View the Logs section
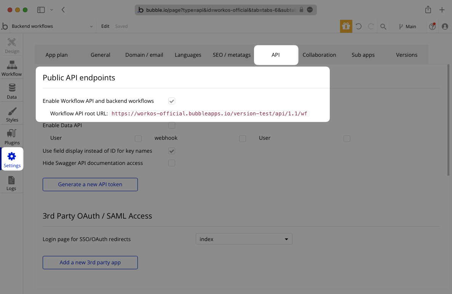 [12, 182]
